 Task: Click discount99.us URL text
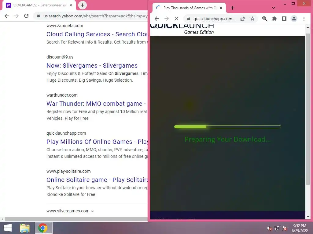point(60,57)
